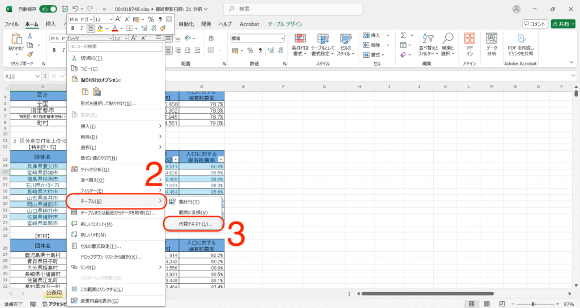The width and height of the screenshot is (580, 308).
Task: Click the keep-source-formatting paste option icon
Action: tap(96, 92)
